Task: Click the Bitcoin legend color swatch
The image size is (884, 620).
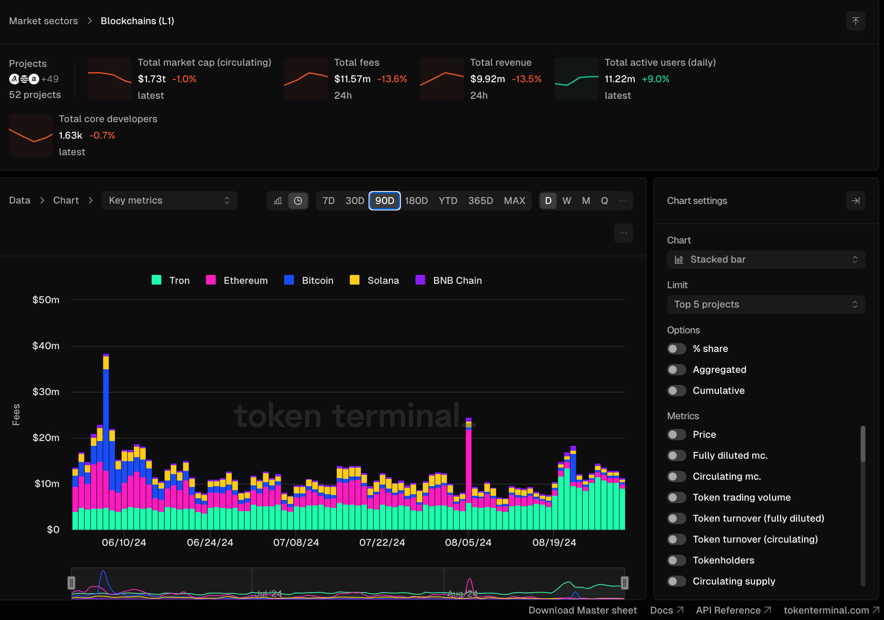Action: click(289, 280)
